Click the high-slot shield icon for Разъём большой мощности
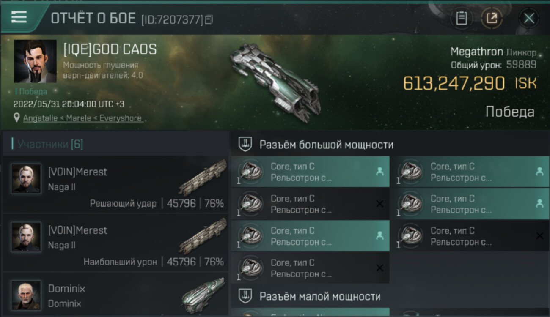This screenshot has height=317, width=550. point(245,145)
